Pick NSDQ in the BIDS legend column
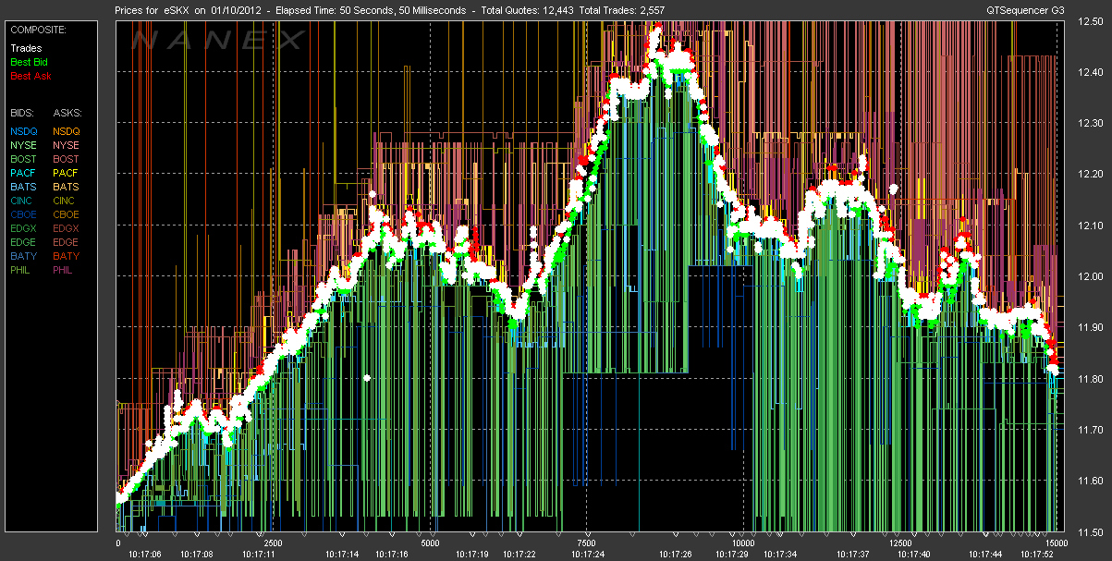This screenshot has width=1112, height=561. pyautogui.click(x=24, y=131)
